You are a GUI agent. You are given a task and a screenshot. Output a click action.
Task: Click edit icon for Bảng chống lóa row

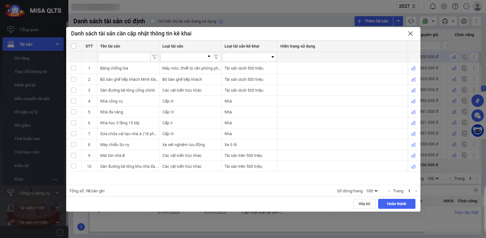[413, 68]
